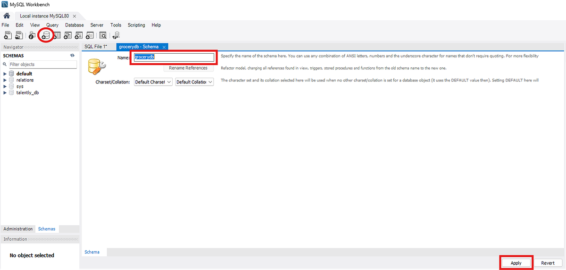Open the Default Charset dropdown
Screen dimensions: 566x270
pyautogui.click(x=153, y=82)
